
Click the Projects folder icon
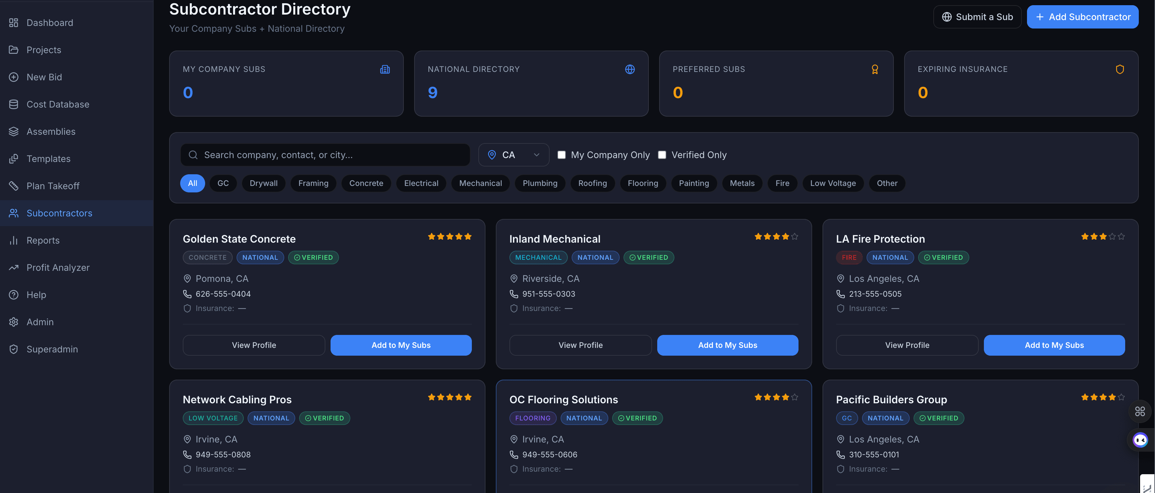click(14, 50)
